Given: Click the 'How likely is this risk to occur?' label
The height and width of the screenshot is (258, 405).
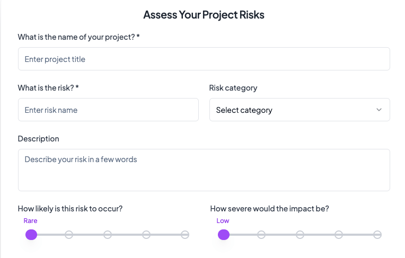Looking at the screenshot, I should (x=70, y=209).
